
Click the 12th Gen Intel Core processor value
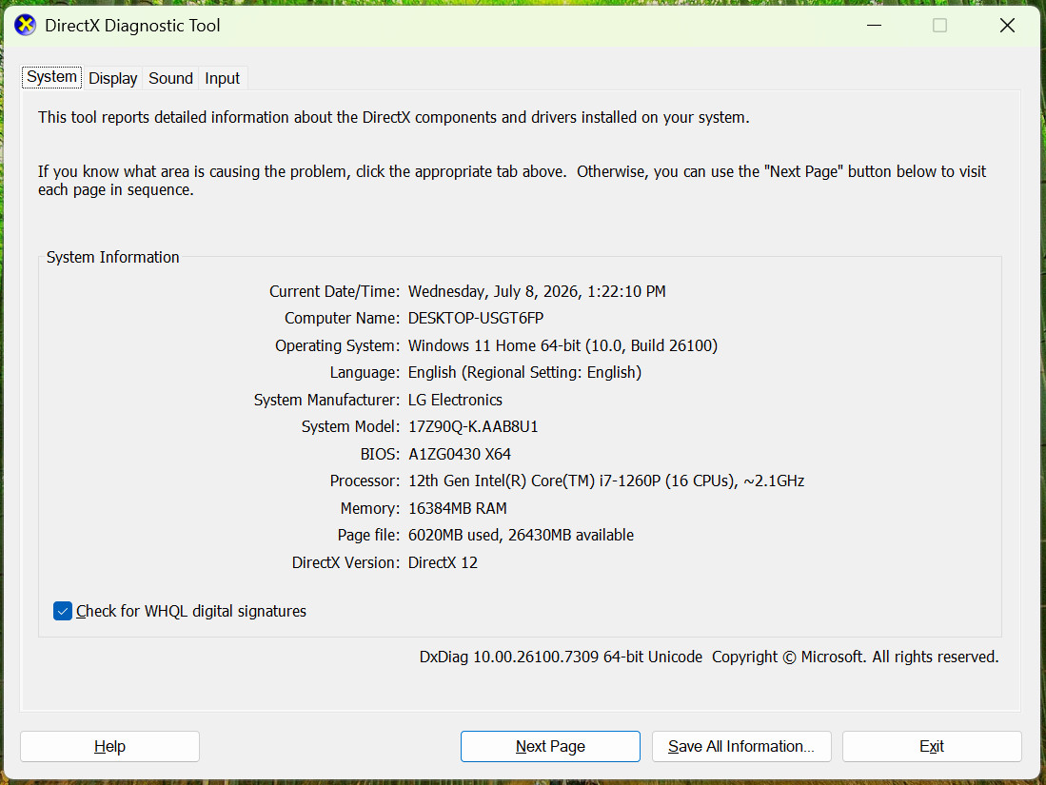point(606,481)
